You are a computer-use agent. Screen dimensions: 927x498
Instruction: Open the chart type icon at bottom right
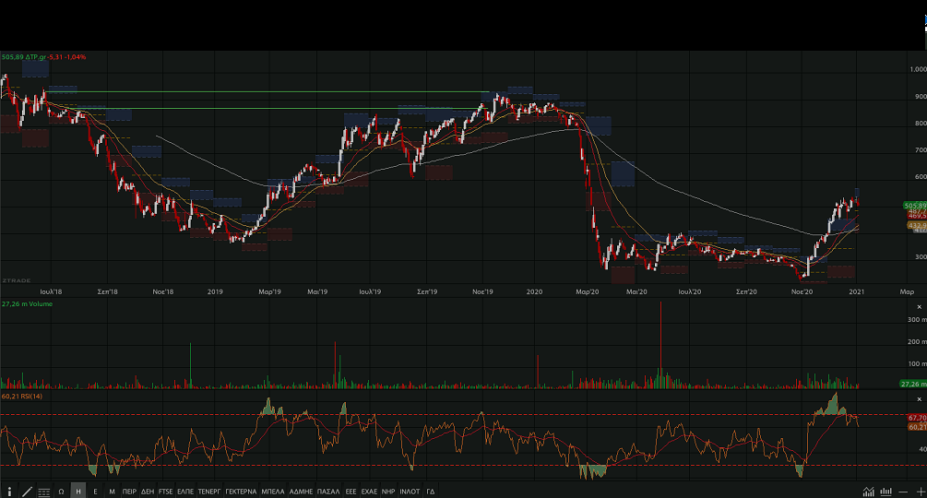pos(868,492)
